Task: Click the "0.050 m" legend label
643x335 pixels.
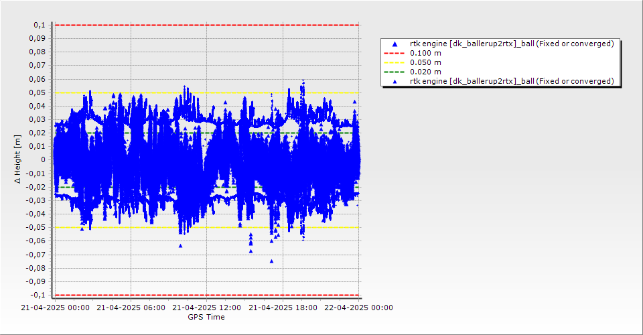Action: tap(426, 63)
